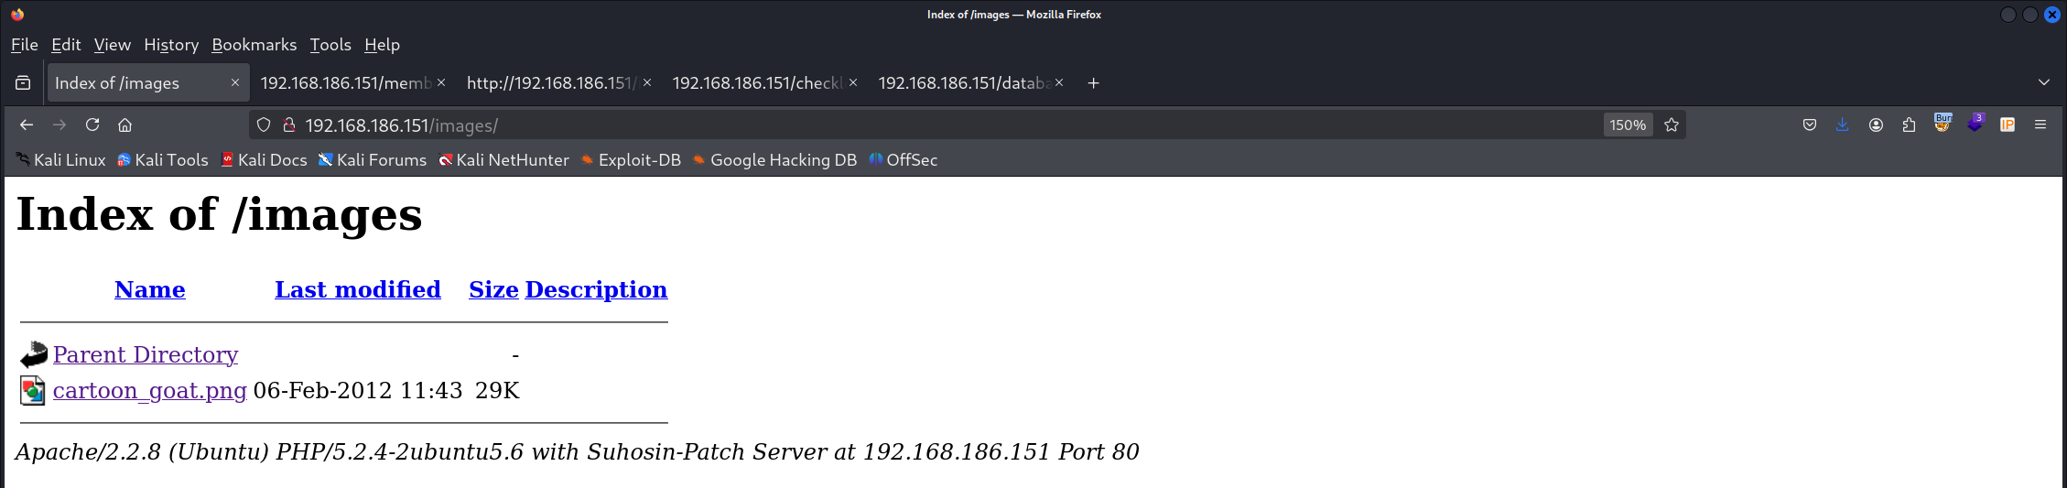
Task: Open the Firefox home page
Action: 125,125
